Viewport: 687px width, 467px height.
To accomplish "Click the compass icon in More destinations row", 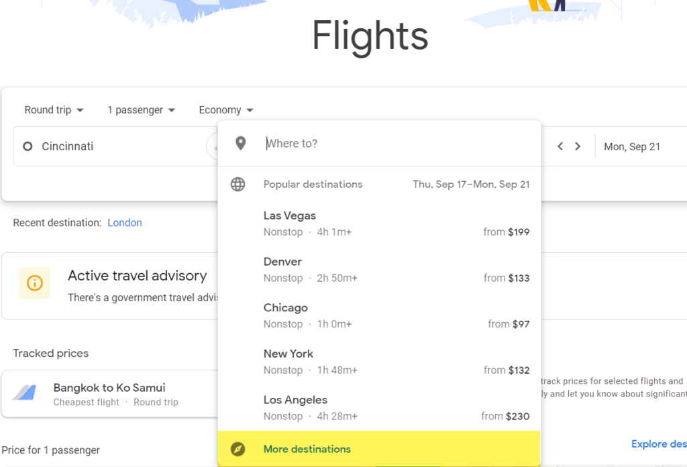I will [x=238, y=449].
